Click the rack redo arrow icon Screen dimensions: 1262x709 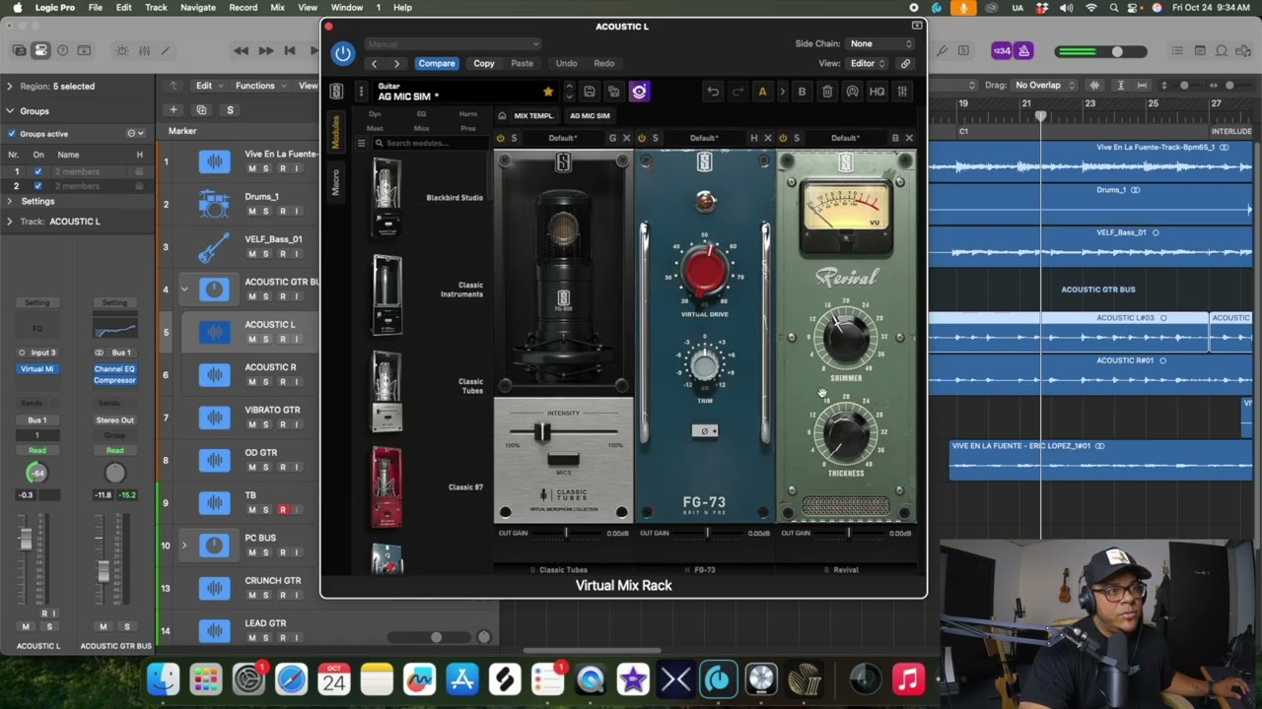pyautogui.click(x=737, y=92)
